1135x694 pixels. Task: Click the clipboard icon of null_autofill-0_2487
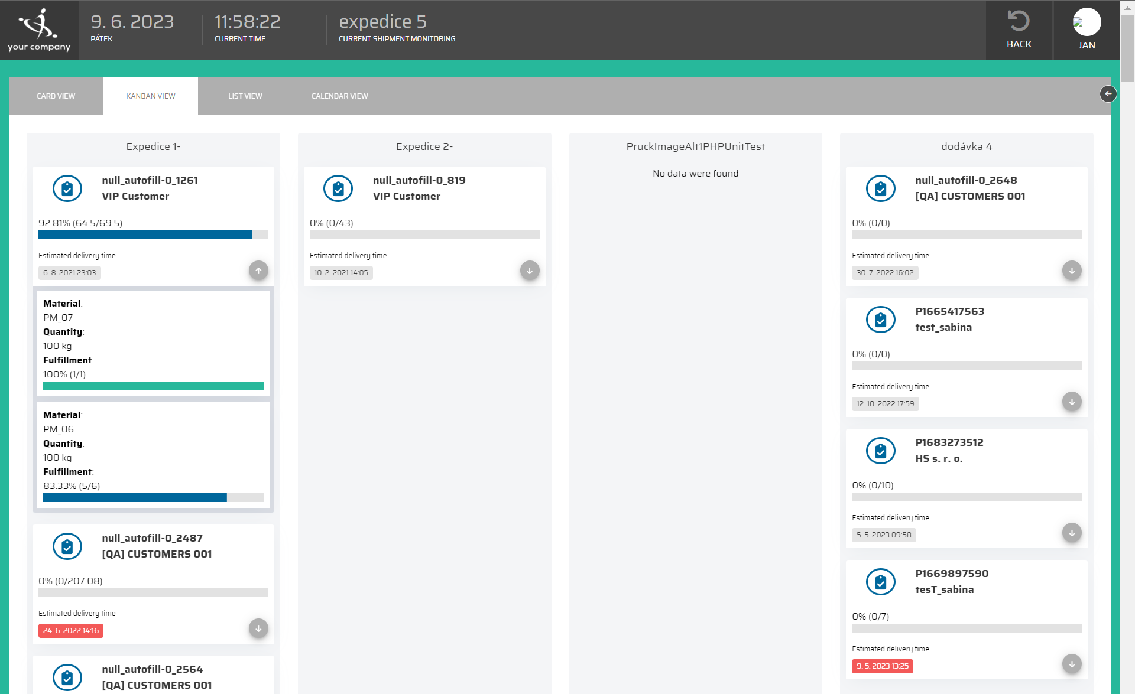coord(67,547)
